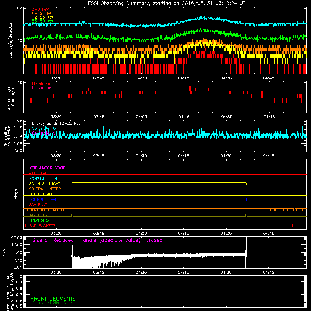Click the BAD PACKETS spike near 04:53
The image size is (311, 311).
coord(292,225)
